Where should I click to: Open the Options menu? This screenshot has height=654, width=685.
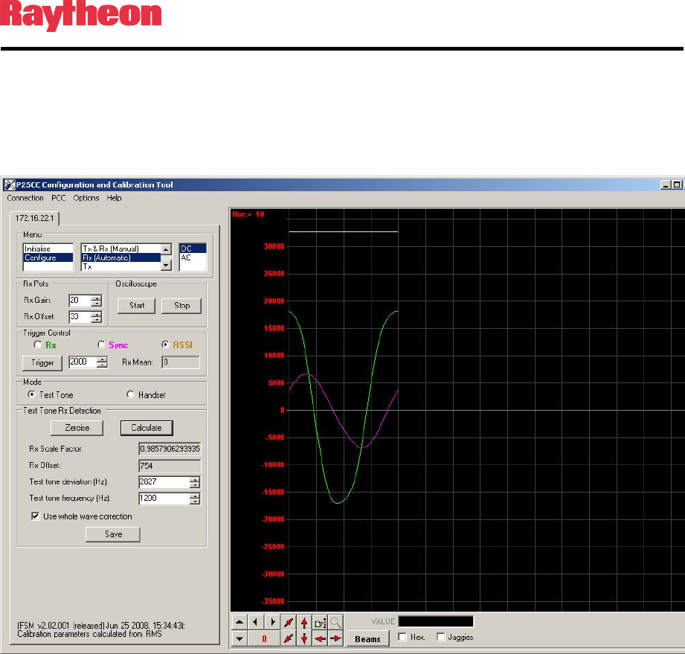(x=86, y=198)
